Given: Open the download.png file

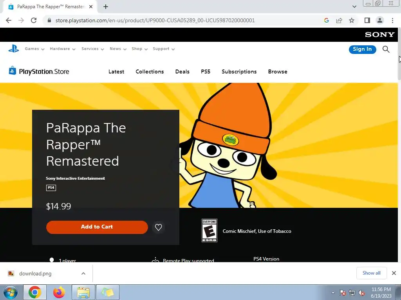Looking at the screenshot, I should click(35, 273).
